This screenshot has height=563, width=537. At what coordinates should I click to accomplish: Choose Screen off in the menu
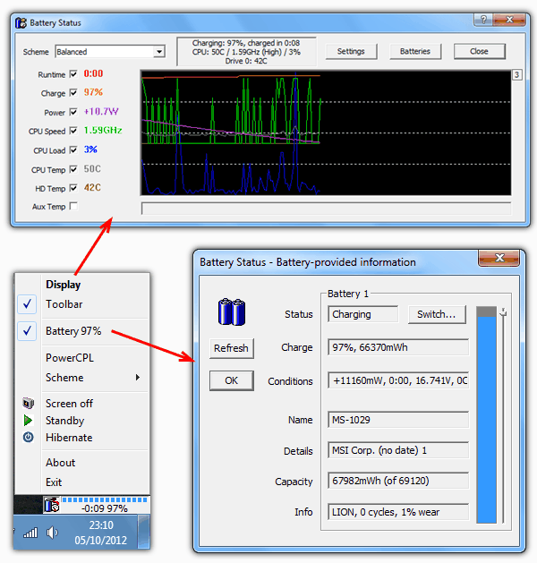(69, 403)
